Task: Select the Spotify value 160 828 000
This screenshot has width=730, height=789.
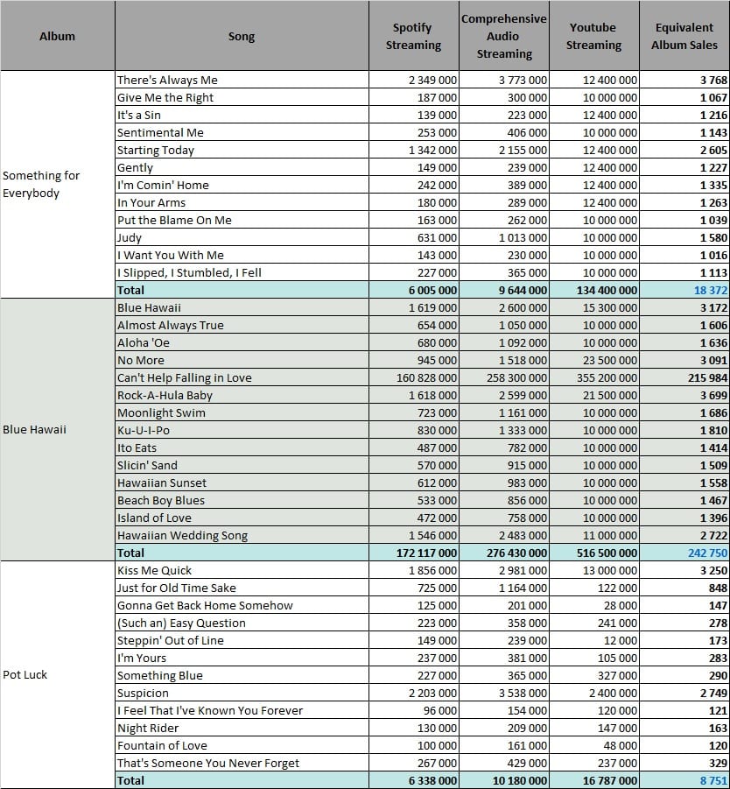Action: pos(413,377)
